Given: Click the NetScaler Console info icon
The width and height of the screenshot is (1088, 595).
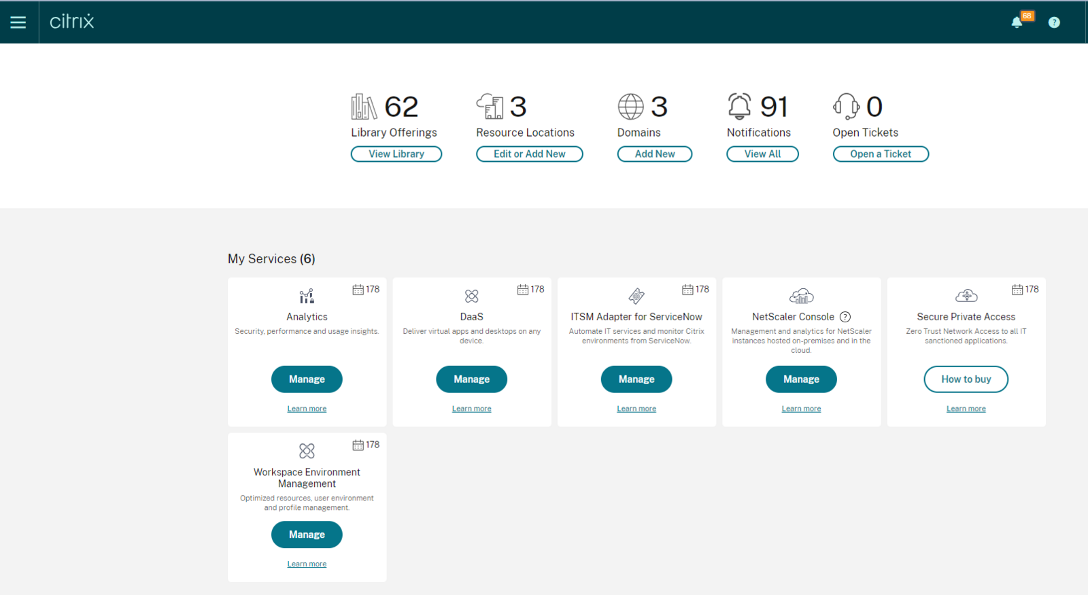Looking at the screenshot, I should point(845,317).
